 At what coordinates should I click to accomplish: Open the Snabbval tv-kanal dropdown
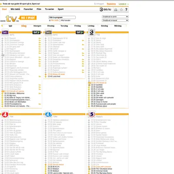pos(115,20)
